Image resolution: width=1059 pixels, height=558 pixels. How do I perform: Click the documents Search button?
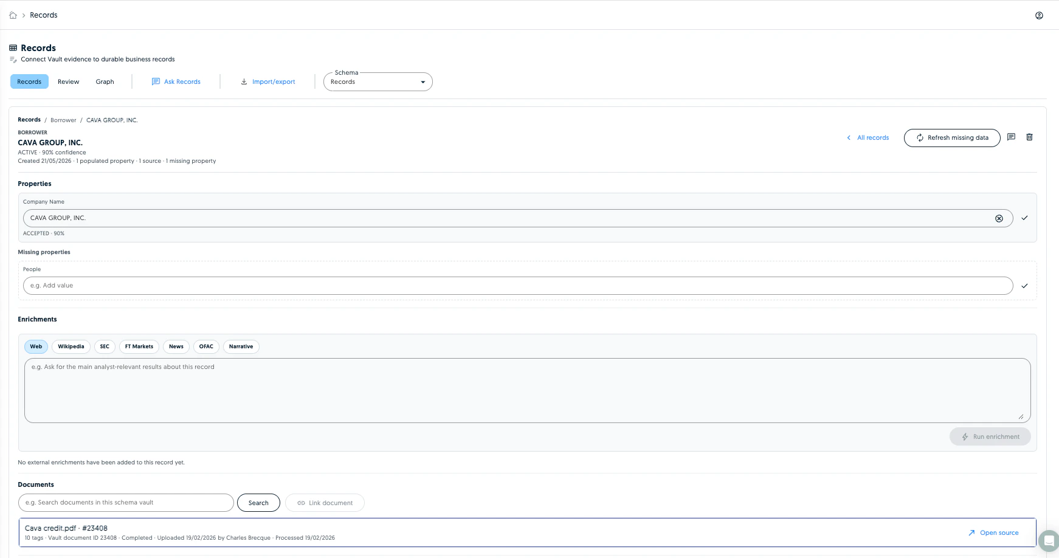point(258,503)
